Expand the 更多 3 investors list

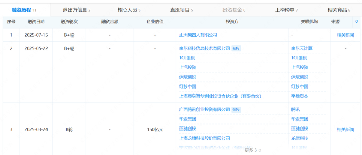[x=253, y=150]
